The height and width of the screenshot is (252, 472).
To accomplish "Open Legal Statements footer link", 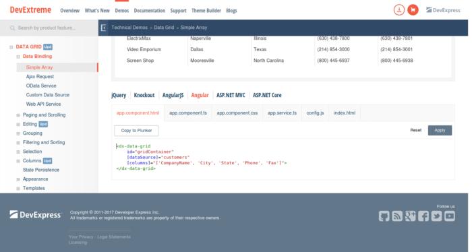I will click(x=114, y=237).
